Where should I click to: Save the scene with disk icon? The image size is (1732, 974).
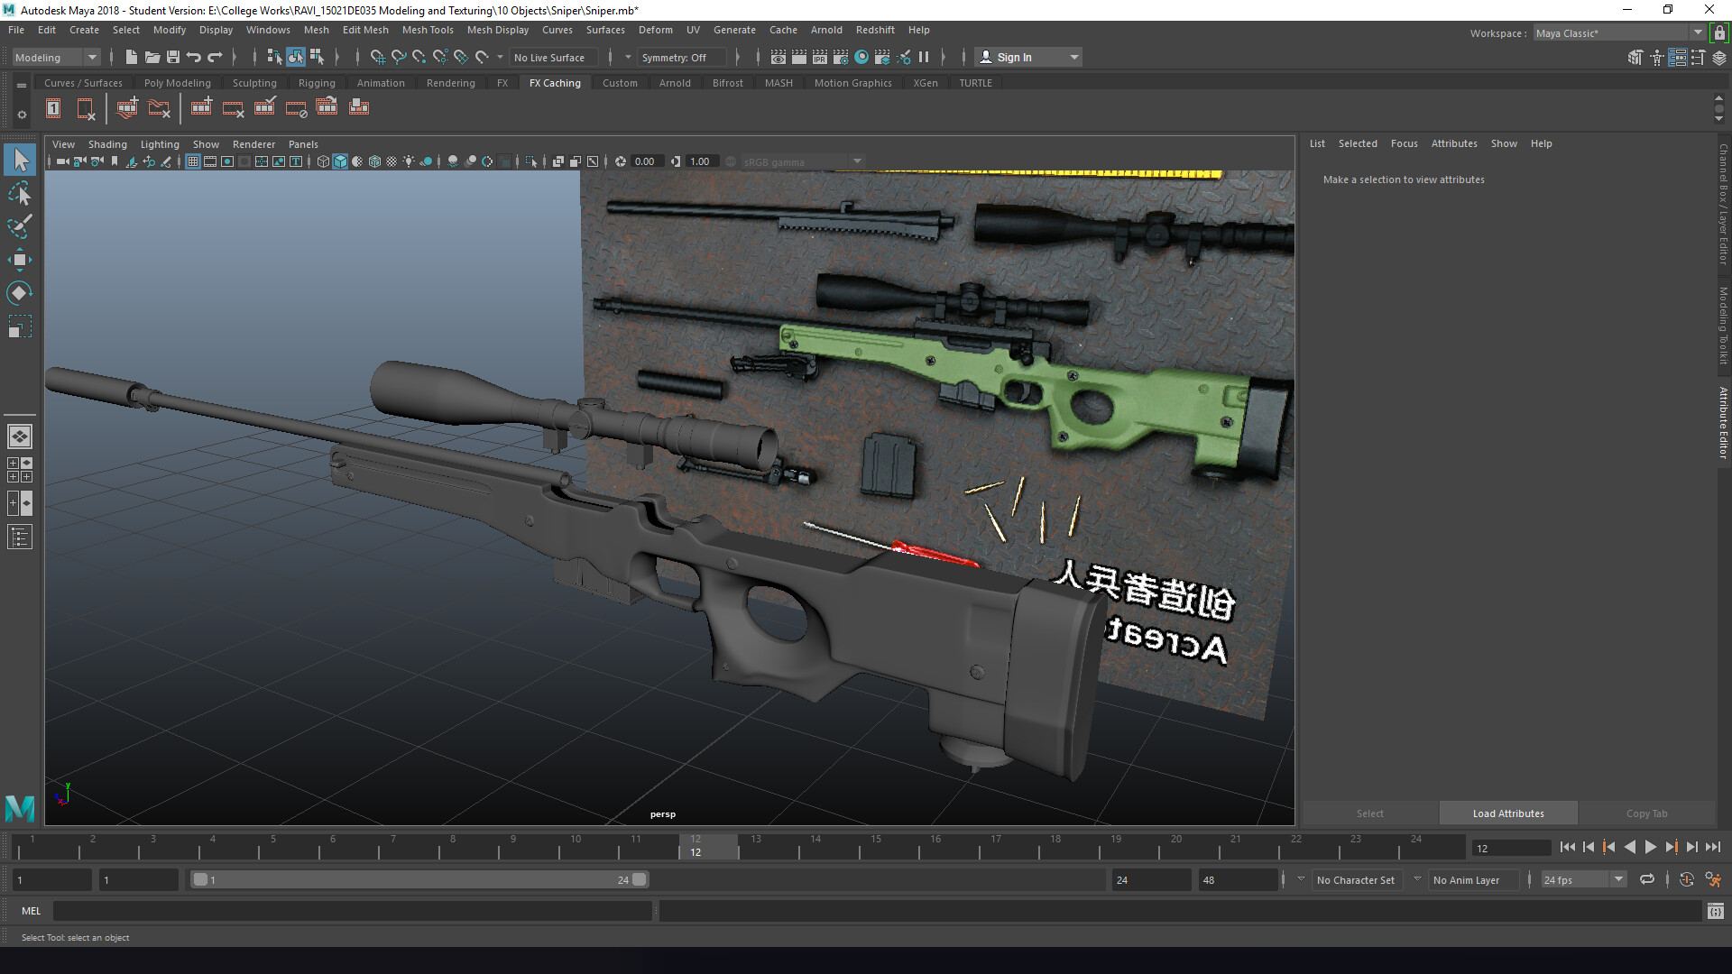pos(173,57)
